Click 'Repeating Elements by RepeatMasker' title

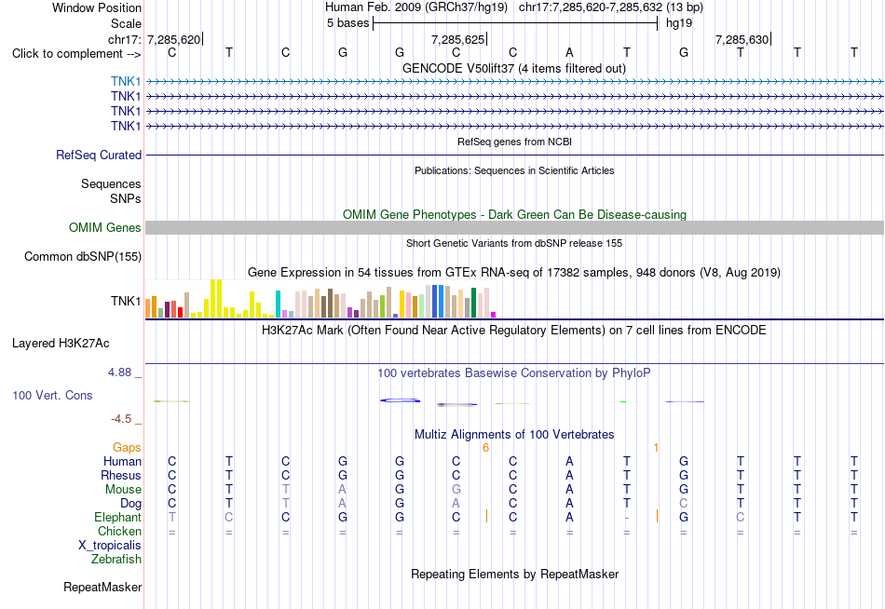point(514,574)
